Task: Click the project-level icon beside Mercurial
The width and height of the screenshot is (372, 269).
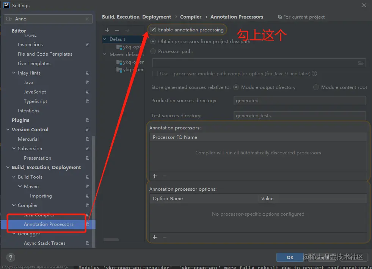Action: (x=87, y=139)
